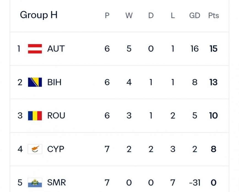
Task: Click the P column header
Action: [107, 16]
